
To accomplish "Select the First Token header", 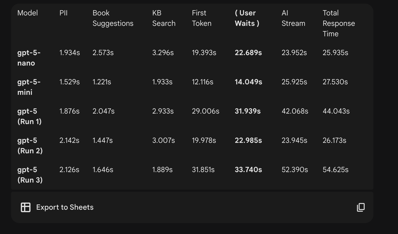I will click(201, 18).
